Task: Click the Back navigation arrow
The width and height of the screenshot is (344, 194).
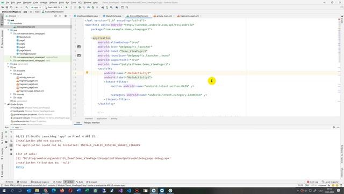Action: point(17,7)
